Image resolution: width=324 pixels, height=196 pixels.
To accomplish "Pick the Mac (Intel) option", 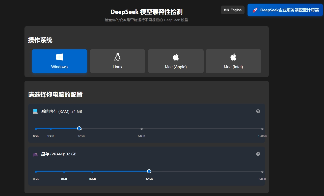I will (x=233, y=61).
